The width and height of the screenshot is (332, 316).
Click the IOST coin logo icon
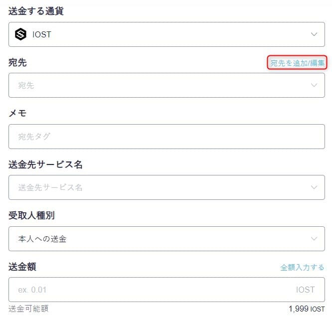[x=20, y=34]
